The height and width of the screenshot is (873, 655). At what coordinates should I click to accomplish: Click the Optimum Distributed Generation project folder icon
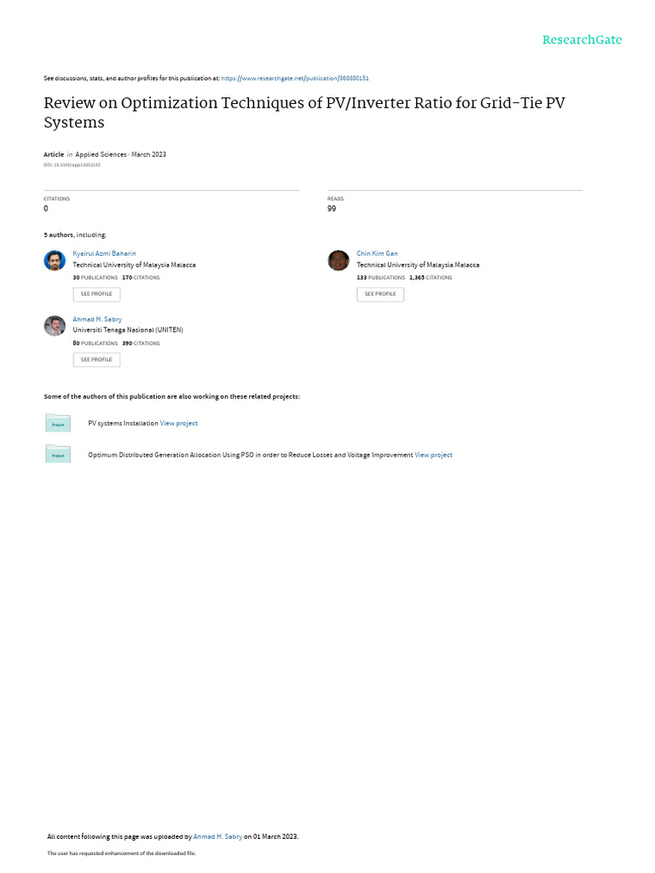58,454
